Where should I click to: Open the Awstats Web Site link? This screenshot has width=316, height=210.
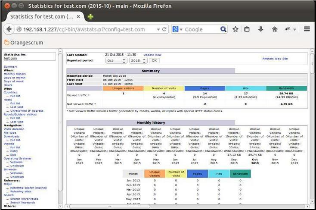(275, 59)
